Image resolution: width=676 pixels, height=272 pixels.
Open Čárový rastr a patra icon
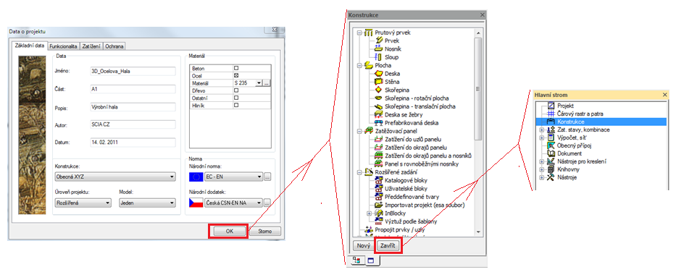coord(551,114)
